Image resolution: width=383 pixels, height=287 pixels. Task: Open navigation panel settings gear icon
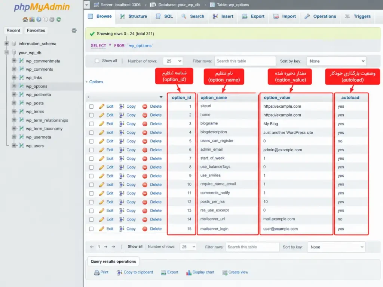pyautogui.click(x=74, y=31)
